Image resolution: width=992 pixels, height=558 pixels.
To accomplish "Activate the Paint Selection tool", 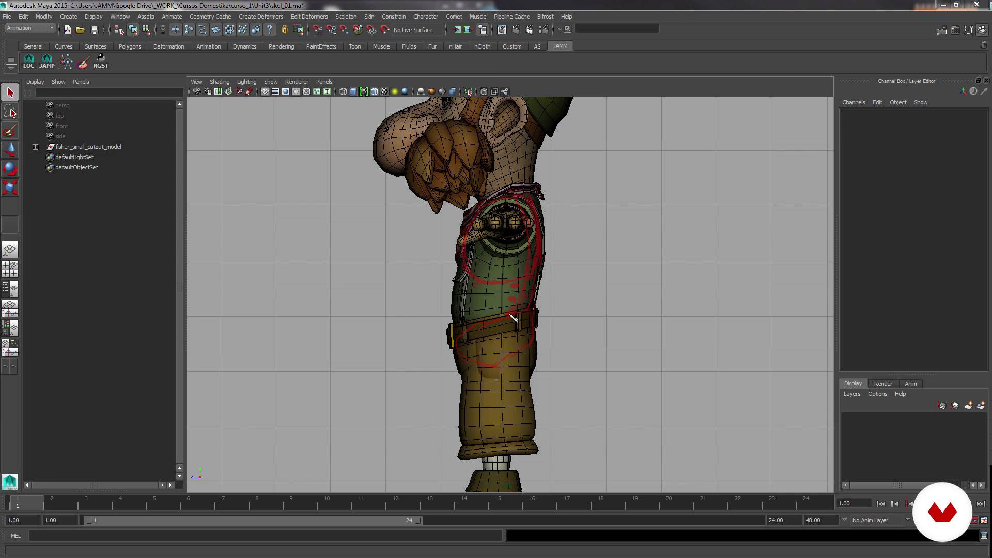I will click(10, 131).
